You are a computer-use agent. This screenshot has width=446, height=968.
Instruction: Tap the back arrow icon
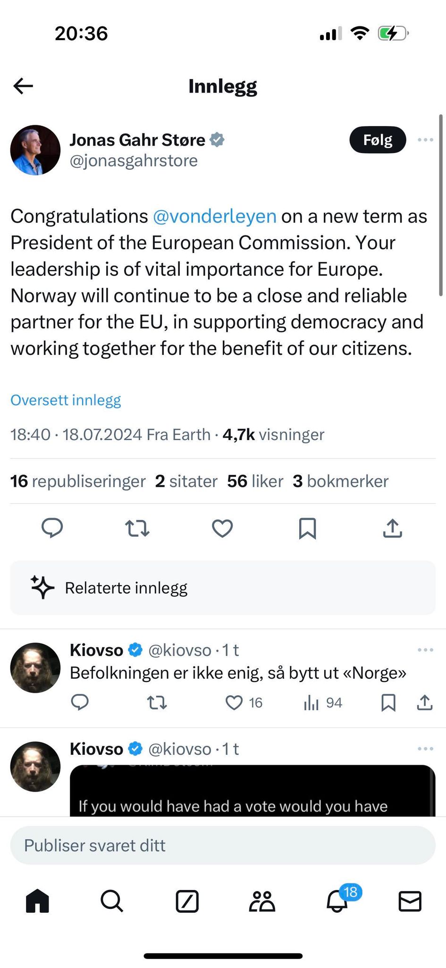point(23,86)
